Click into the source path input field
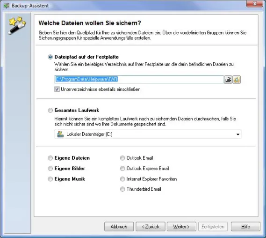The height and width of the screenshot is (238, 266). (x=139, y=79)
